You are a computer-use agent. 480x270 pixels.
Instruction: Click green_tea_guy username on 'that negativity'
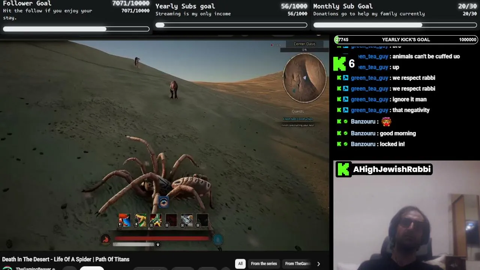tap(369, 110)
